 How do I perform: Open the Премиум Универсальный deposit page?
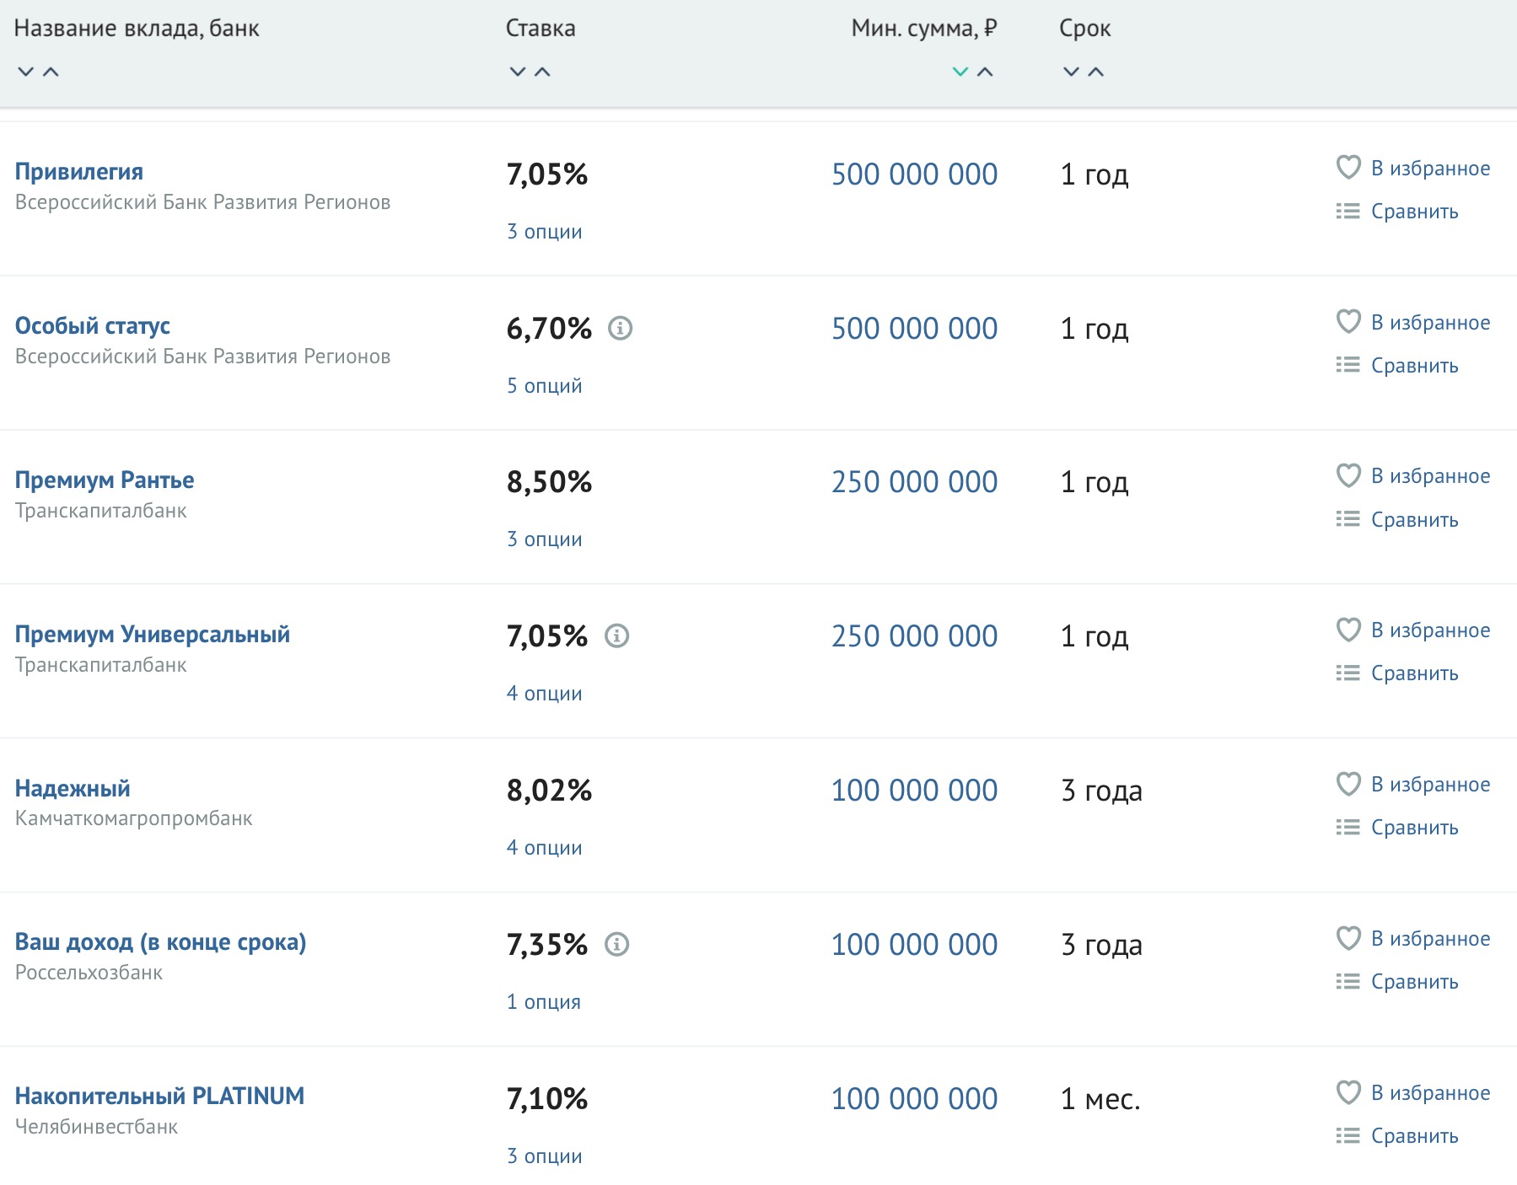coord(153,635)
